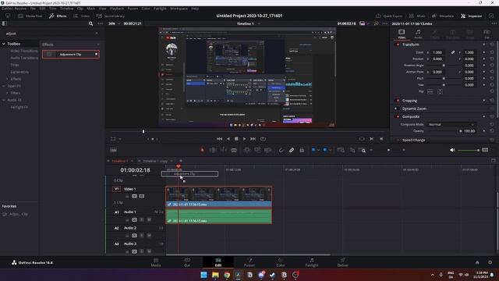Open the Fusion page tab
Image resolution: width=499 pixels, height=281 pixels.
click(x=249, y=262)
